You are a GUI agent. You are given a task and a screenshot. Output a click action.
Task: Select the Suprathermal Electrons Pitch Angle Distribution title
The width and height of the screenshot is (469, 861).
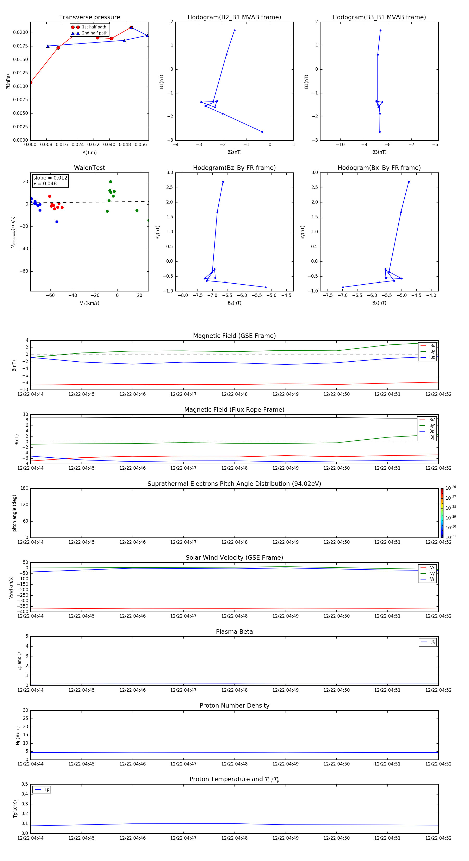(234, 484)
